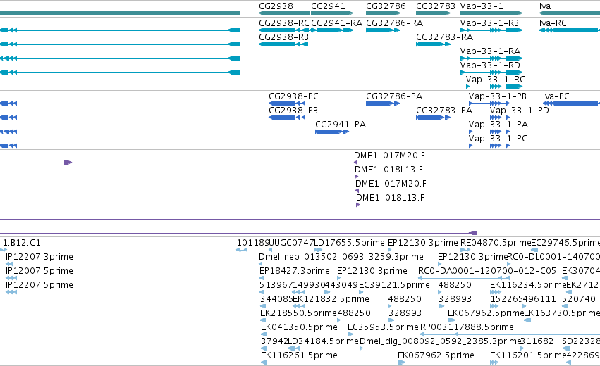Click the CG32783 gene label
The image size is (600, 366).
pyautogui.click(x=436, y=6)
